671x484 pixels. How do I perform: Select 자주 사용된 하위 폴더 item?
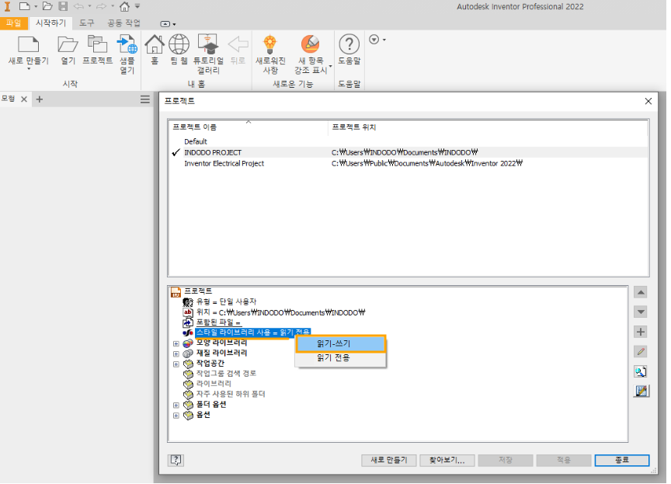coord(230,394)
